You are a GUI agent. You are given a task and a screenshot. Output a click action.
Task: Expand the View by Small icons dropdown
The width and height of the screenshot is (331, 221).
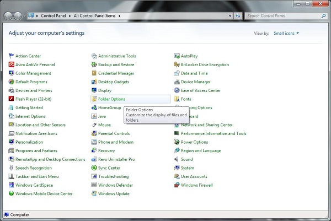pyautogui.click(x=286, y=33)
